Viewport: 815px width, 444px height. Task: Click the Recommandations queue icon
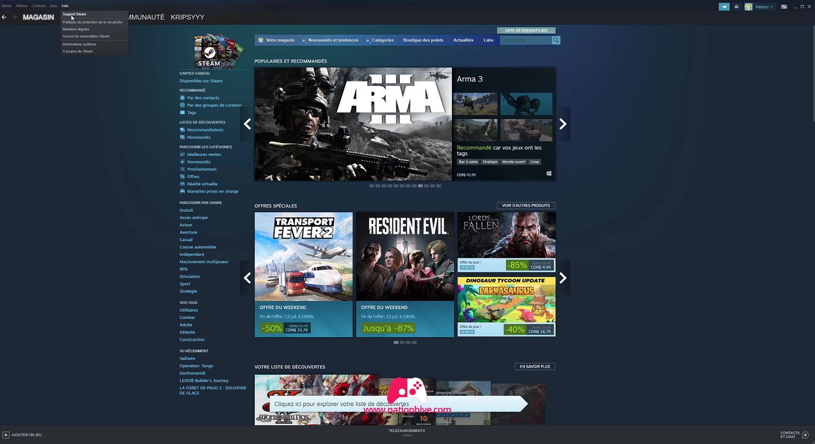[182, 130]
